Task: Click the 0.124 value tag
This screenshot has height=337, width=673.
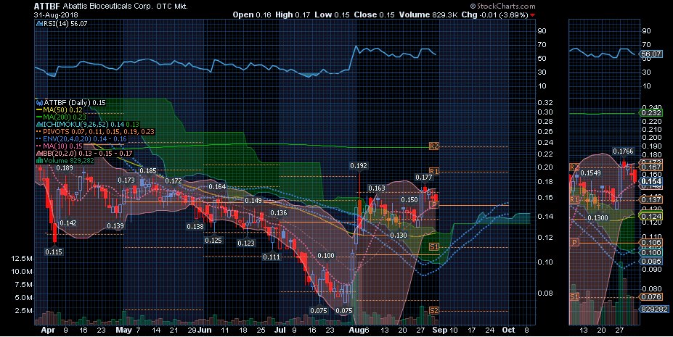Action: click(x=650, y=217)
